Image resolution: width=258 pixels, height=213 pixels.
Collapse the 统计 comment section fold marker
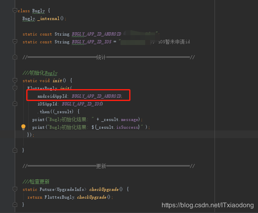pyautogui.click(x=15, y=57)
